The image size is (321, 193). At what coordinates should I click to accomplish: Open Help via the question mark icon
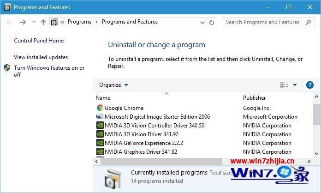[310, 85]
